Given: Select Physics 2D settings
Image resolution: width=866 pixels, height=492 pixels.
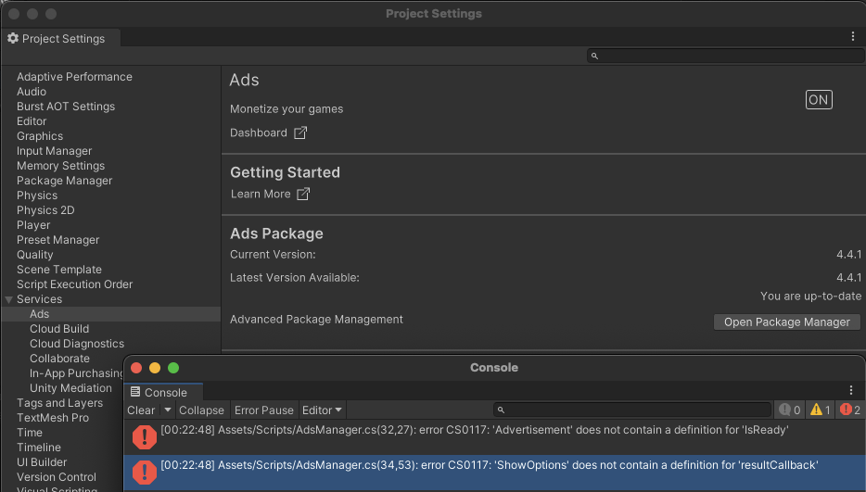Looking at the screenshot, I should (45, 210).
